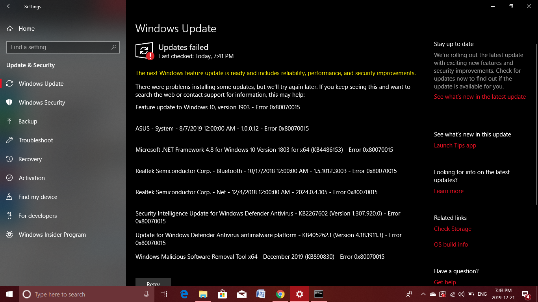Viewport: 538px width, 302px height.
Task: Open Microsoft Store from the taskbar
Action: click(x=223, y=294)
